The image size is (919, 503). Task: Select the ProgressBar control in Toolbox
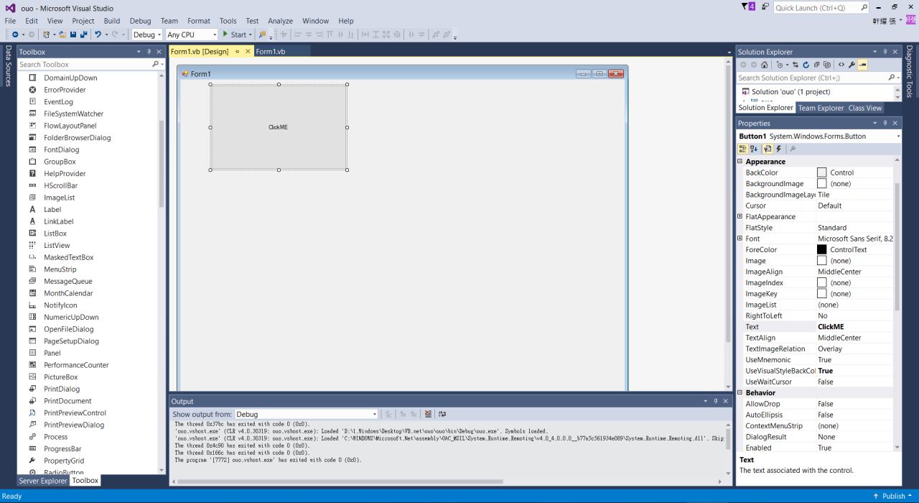tap(62, 448)
